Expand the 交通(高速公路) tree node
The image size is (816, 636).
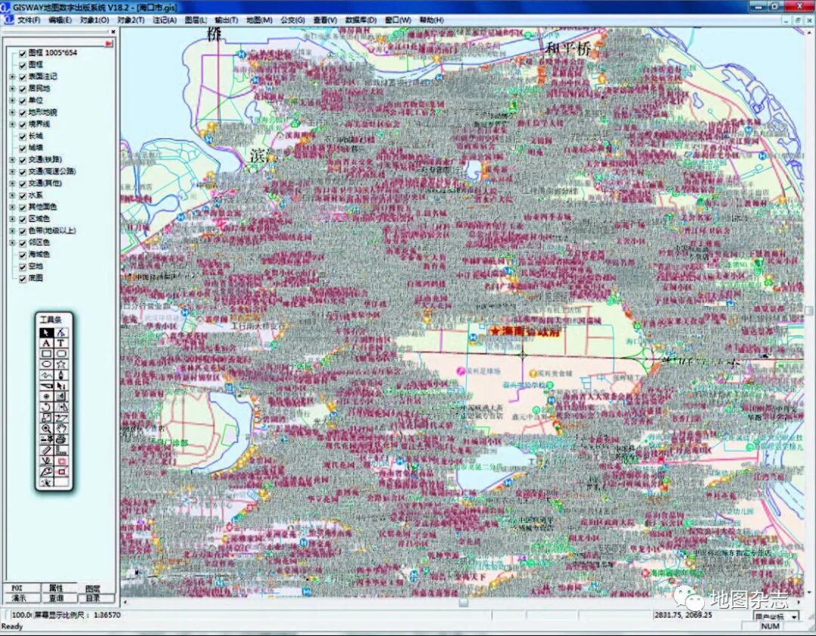[x=13, y=171]
